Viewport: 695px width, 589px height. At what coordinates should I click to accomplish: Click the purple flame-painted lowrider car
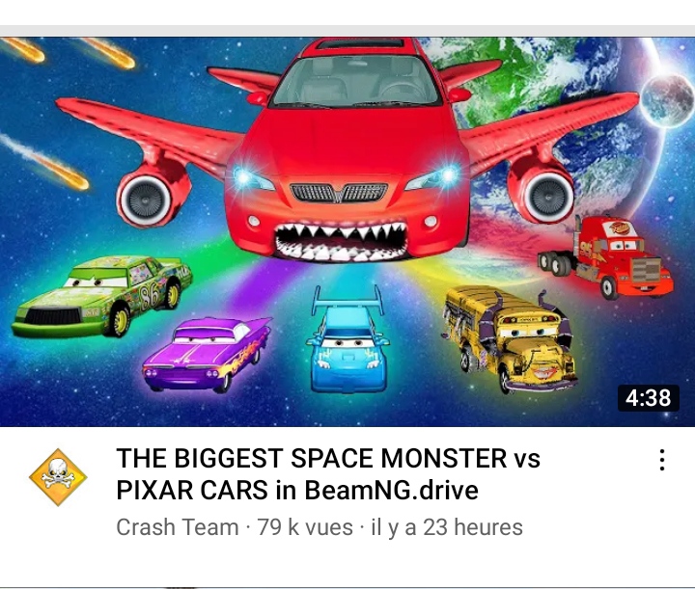click(207, 354)
